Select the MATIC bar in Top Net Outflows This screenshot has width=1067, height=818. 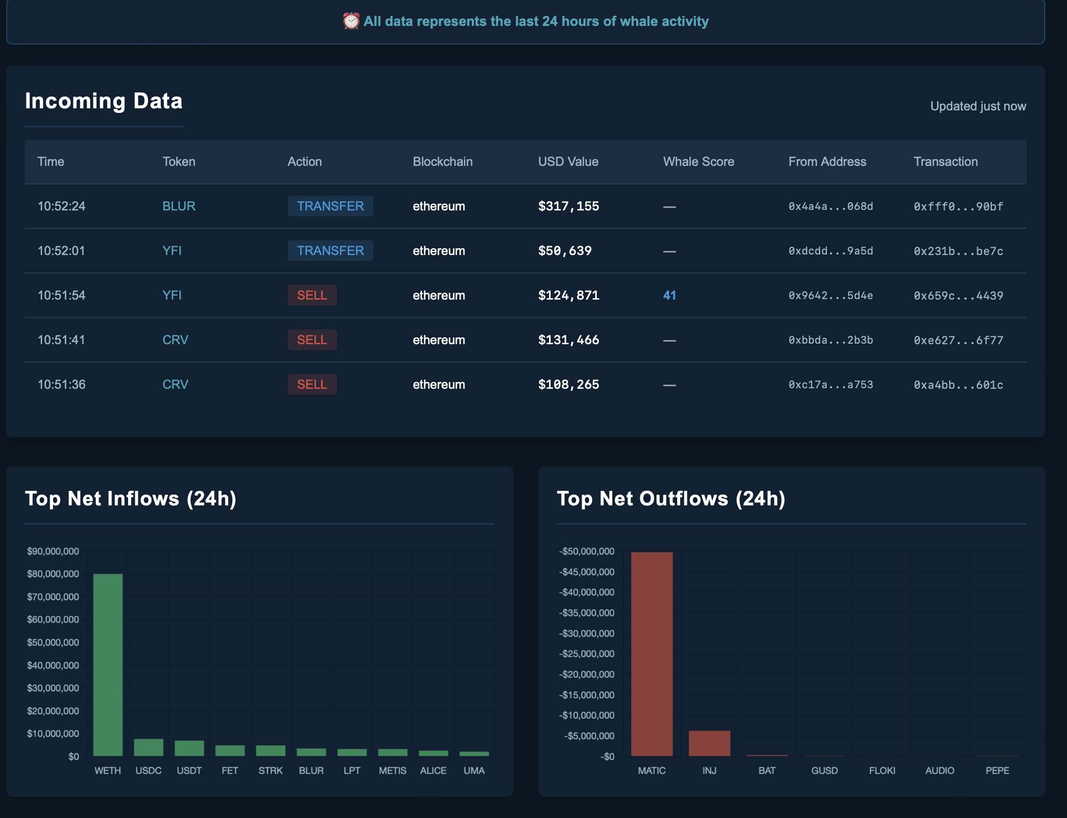click(652, 653)
